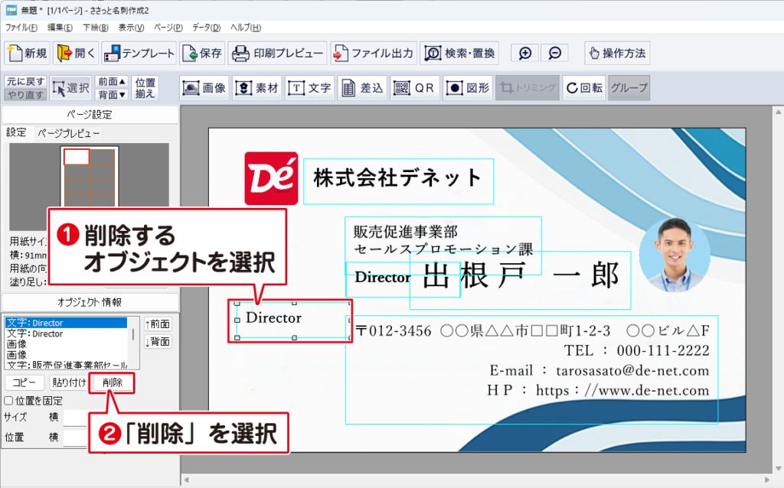Screen dimensions: 784x488
Task: Click the オブジェクト情報 panel header
Action: (x=90, y=302)
